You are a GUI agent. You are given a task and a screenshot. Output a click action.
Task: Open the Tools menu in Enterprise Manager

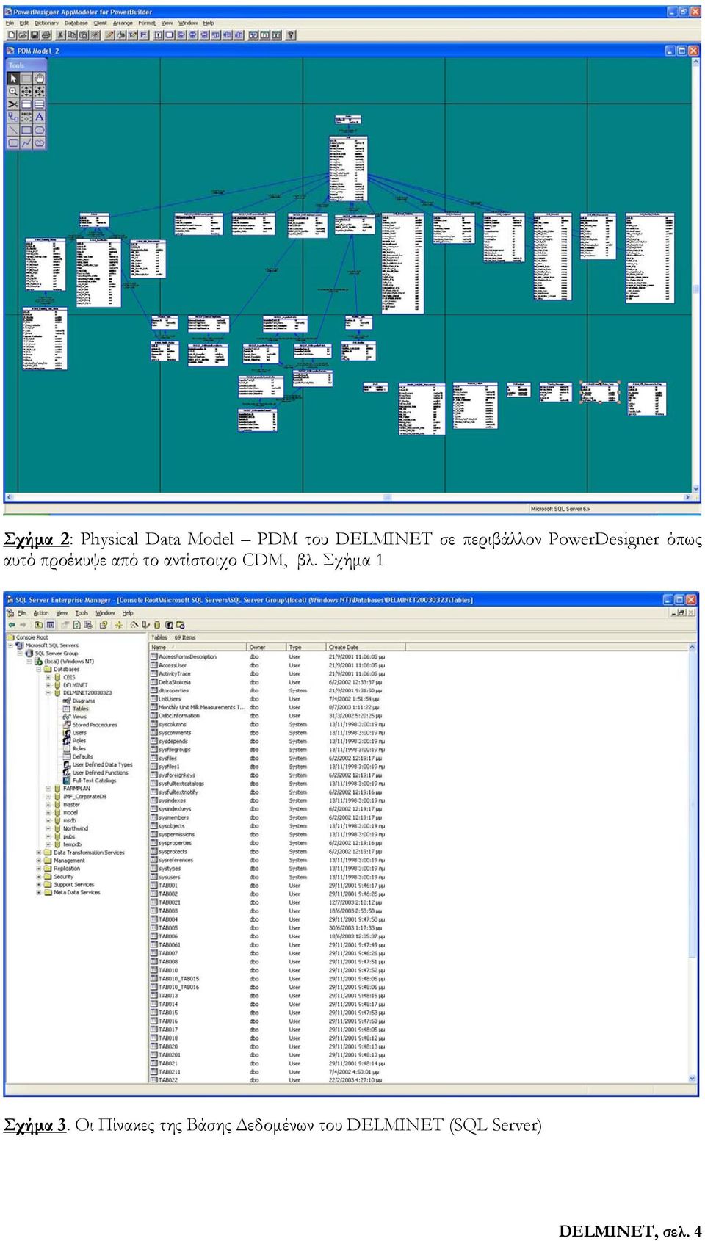[x=82, y=613]
